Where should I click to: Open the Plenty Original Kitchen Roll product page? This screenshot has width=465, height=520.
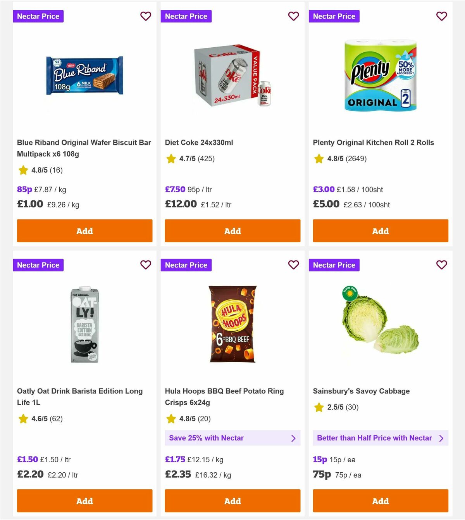[x=374, y=142]
